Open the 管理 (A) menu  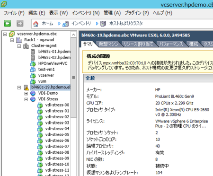112,13
